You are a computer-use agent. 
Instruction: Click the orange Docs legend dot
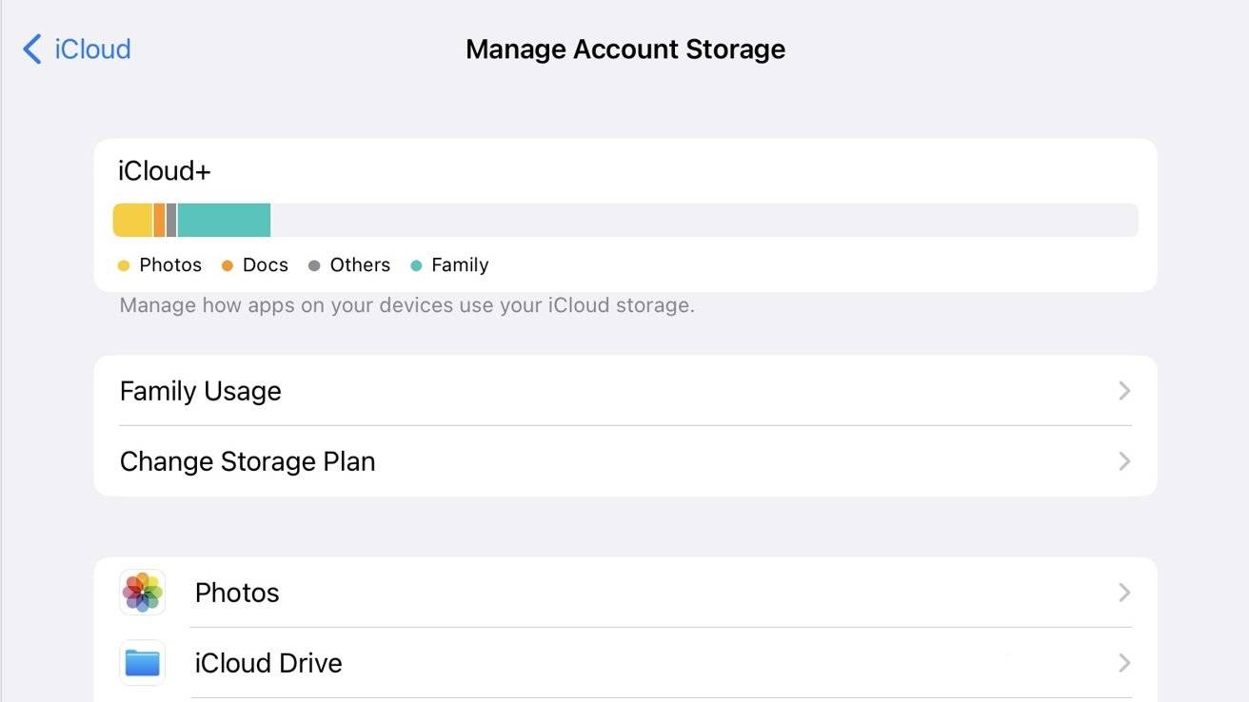click(x=227, y=265)
